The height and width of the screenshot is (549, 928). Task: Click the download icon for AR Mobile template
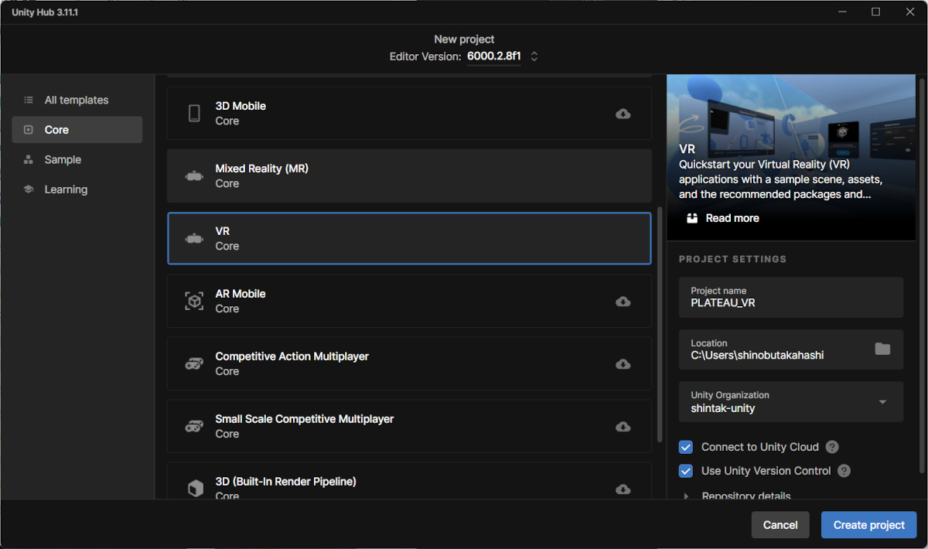[623, 302]
